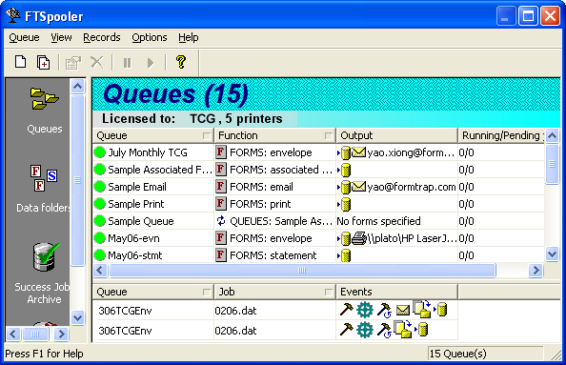Click right arrow of queue list horizontal scrollbar
The height and width of the screenshot is (365, 566).
point(536,270)
